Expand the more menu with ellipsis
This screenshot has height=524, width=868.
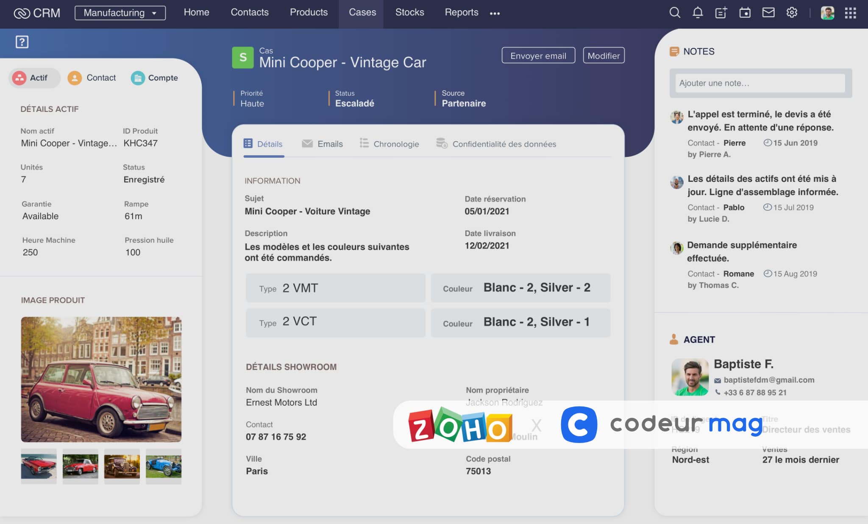tap(495, 13)
